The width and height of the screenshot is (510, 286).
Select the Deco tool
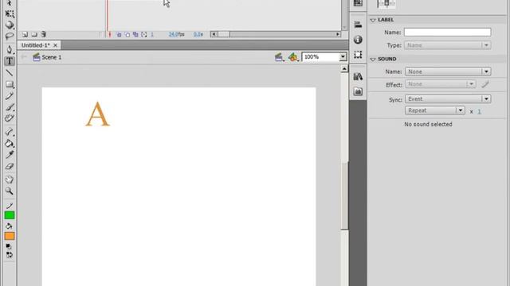[x=10, y=118]
